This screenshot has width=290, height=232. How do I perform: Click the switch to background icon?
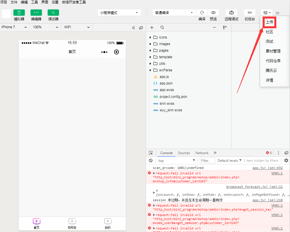pyautogui.click(x=250, y=13)
